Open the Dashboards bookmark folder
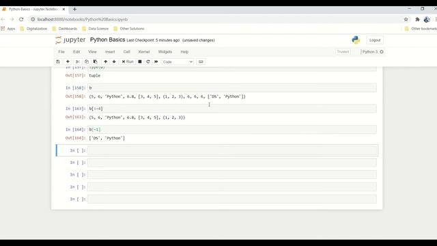The image size is (437, 246). tap(65, 29)
